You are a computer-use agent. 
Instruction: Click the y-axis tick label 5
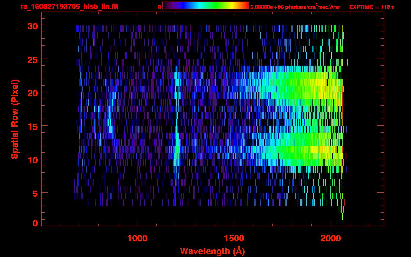[x=35, y=193]
